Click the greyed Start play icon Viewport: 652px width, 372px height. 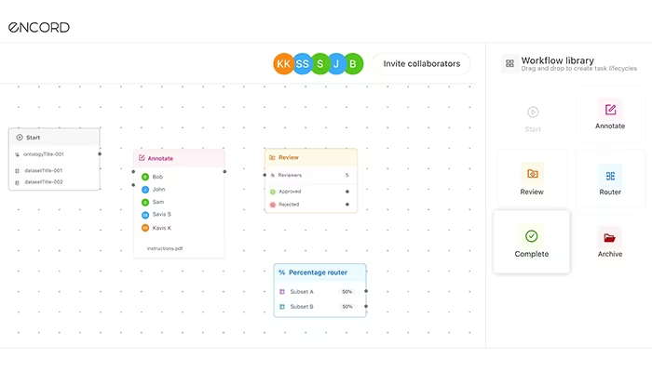click(x=533, y=113)
